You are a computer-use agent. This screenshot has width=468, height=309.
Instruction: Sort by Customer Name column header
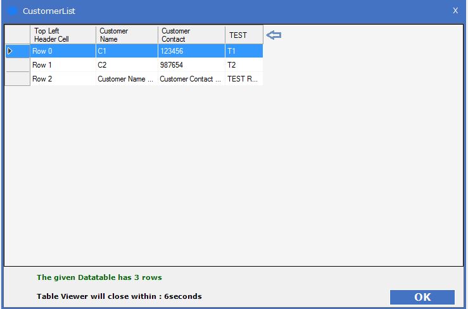coord(127,35)
